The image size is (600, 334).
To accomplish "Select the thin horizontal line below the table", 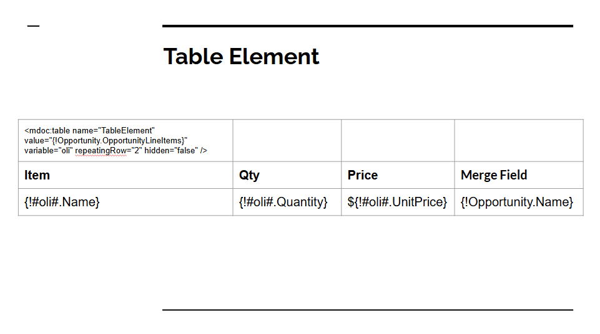I will coord(367,310).
